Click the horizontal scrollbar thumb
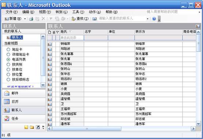 point(86,128)
